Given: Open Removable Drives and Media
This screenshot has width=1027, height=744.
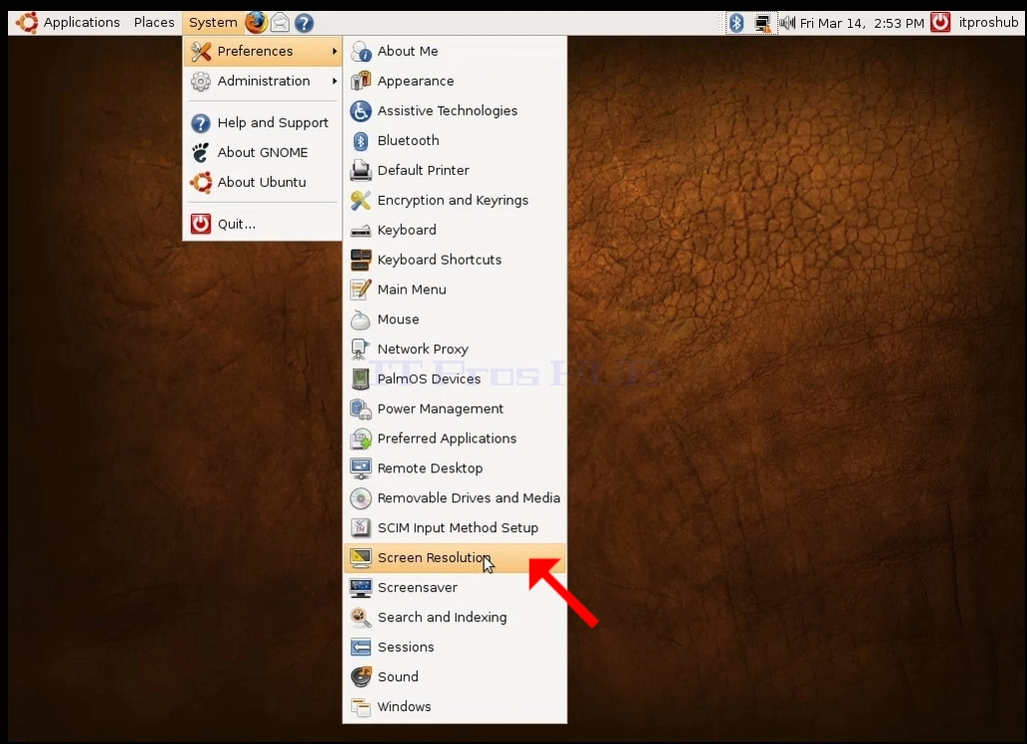Looking at the screenshot, I should tap(455, 498).
